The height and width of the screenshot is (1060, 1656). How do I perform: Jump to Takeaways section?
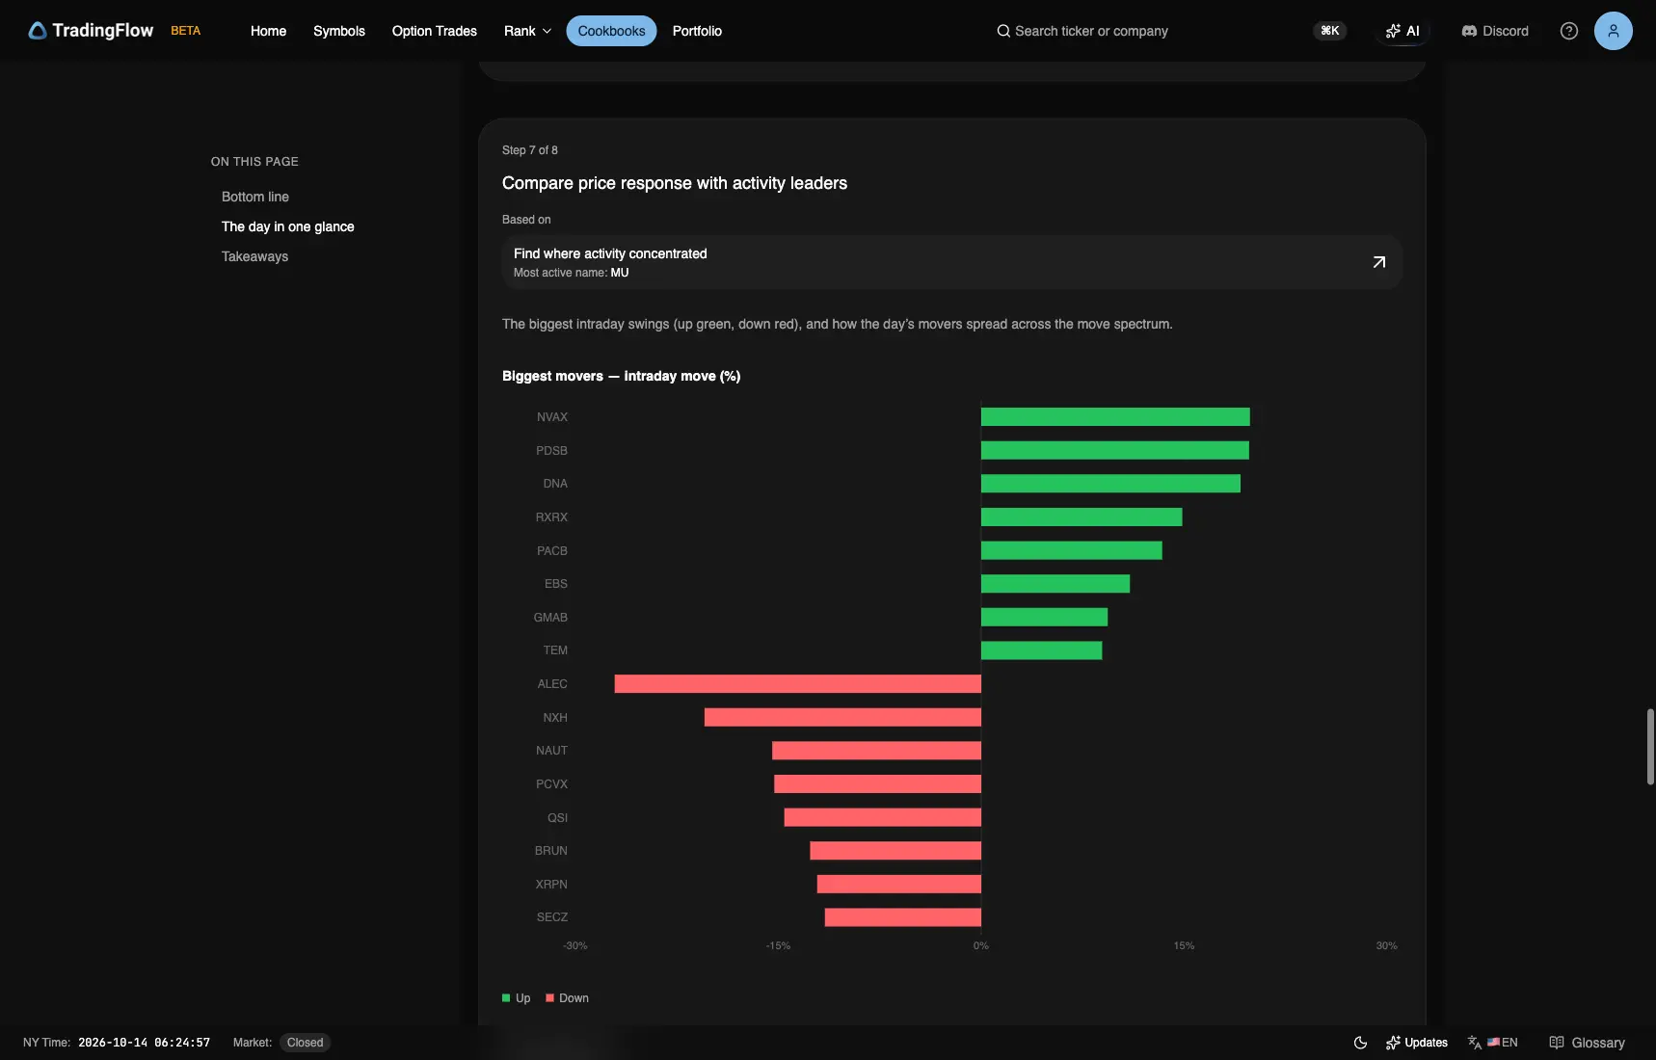(x=254, y=256)
